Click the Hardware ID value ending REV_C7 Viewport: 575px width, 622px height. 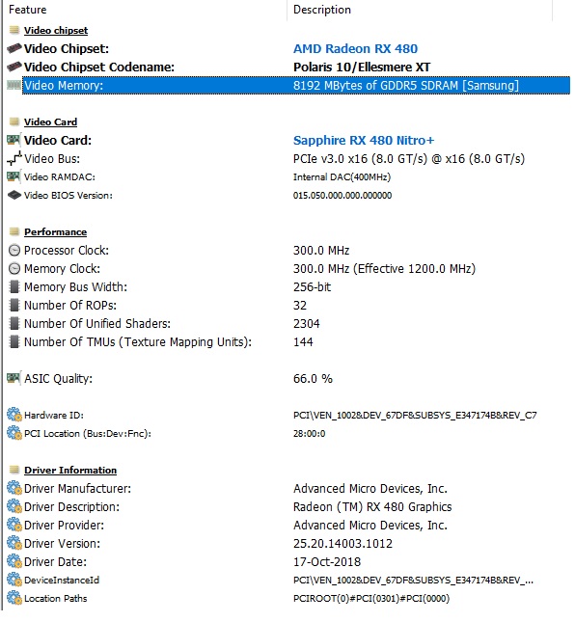pyautogui.click(x=415, y=415)
